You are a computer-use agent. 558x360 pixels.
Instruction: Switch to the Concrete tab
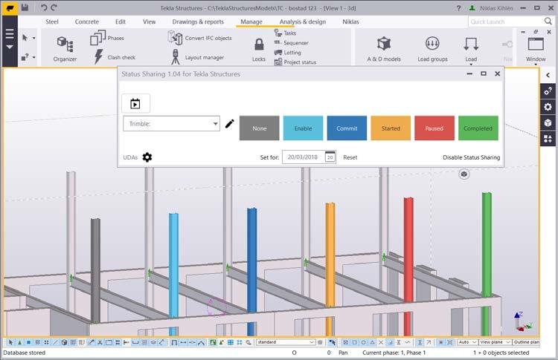point(87,22)
